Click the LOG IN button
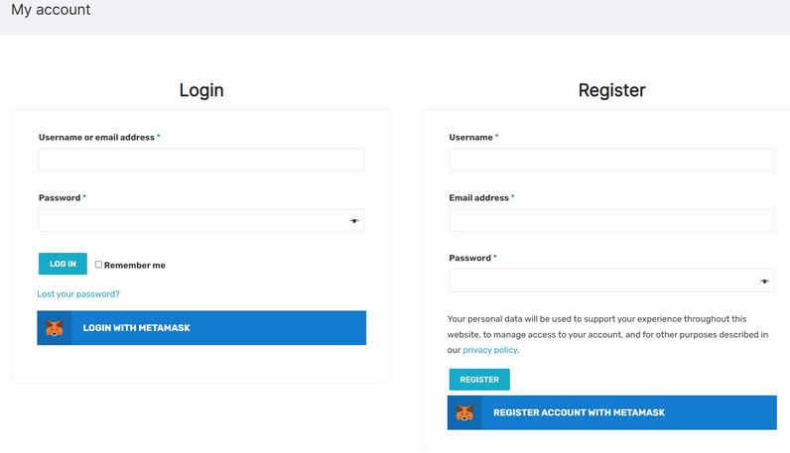Image resolution: width=790 pixels, height=453 pixels. coord(63,264)
